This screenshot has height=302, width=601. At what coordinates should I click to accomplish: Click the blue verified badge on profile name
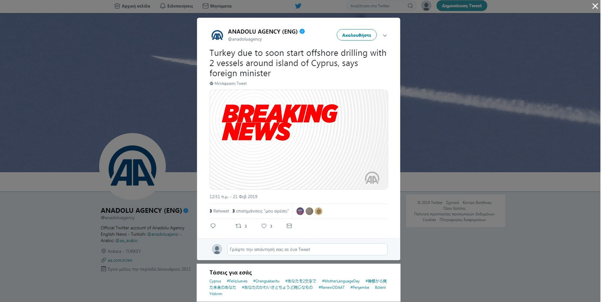[186, 210]
